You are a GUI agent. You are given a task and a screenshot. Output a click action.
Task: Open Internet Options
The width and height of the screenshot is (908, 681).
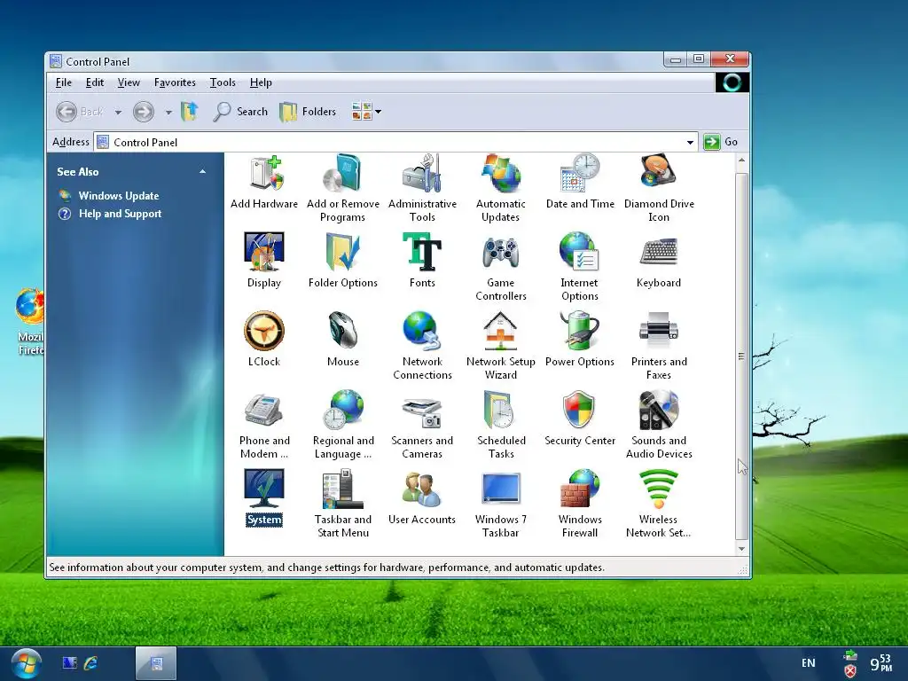[580, 266]
